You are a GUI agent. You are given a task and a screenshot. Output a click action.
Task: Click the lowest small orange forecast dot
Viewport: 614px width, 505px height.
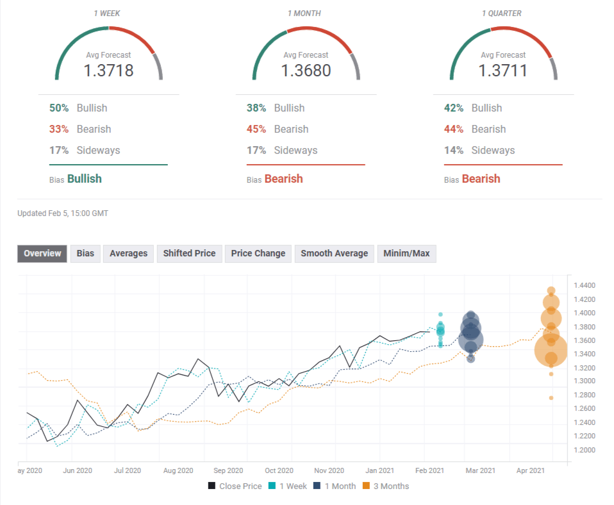[551, 398]
